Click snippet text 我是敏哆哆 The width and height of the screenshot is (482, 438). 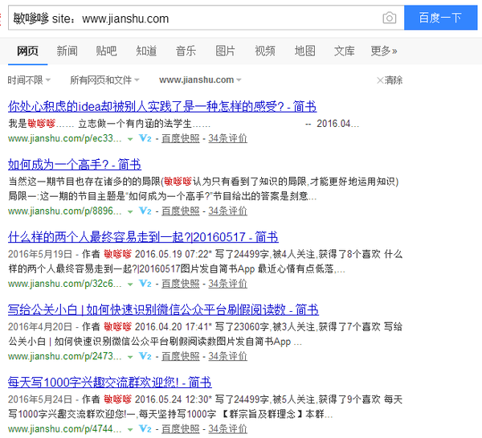coord(32,124)
